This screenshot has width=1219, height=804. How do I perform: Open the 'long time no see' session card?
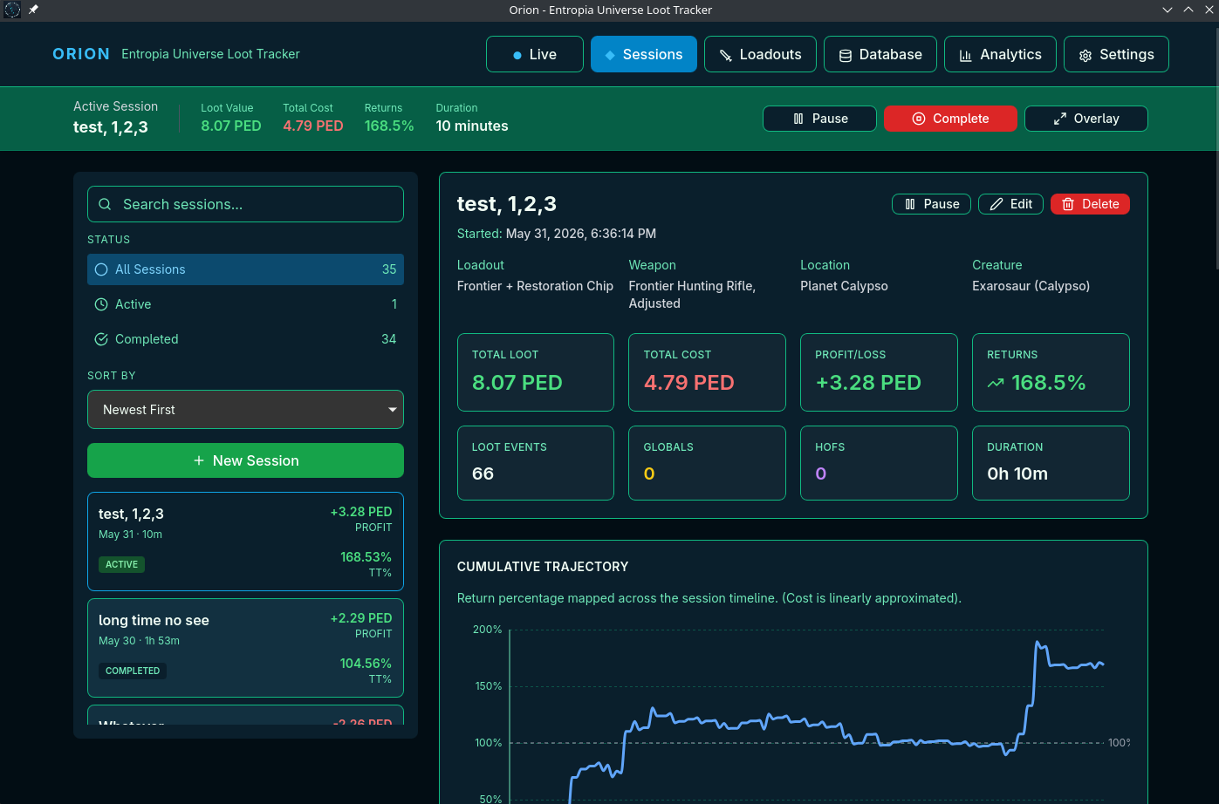point(245,648)
